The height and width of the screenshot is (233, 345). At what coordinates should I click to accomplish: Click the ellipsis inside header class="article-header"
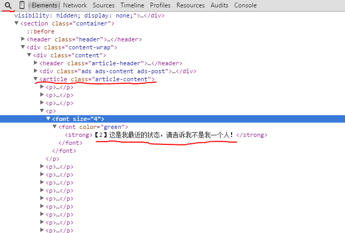point(149,64)
